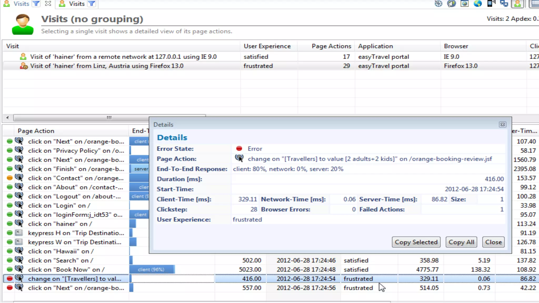Image resolution: width=539 pixels, height=303 pixels.
Task: Switch to the second Visits tab
Action: 76,4
